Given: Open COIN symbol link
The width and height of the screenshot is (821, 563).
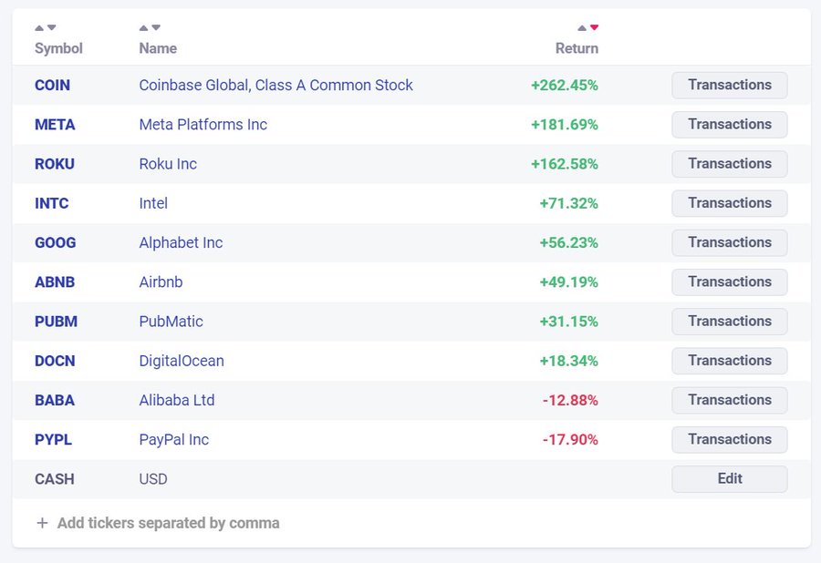Looking at the screenshot, I should 52,86.
